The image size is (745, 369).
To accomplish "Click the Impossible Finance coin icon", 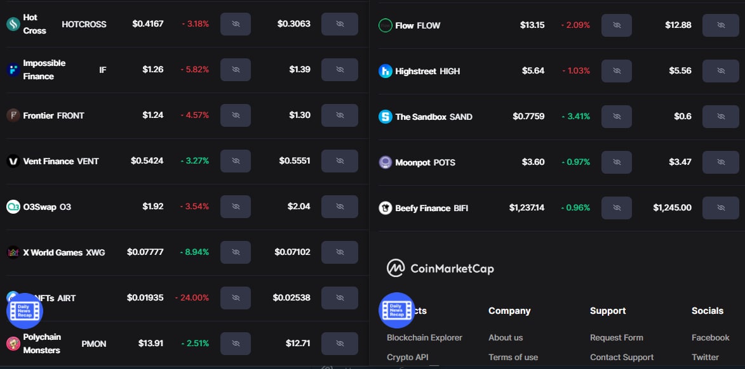I will (13, 70).
